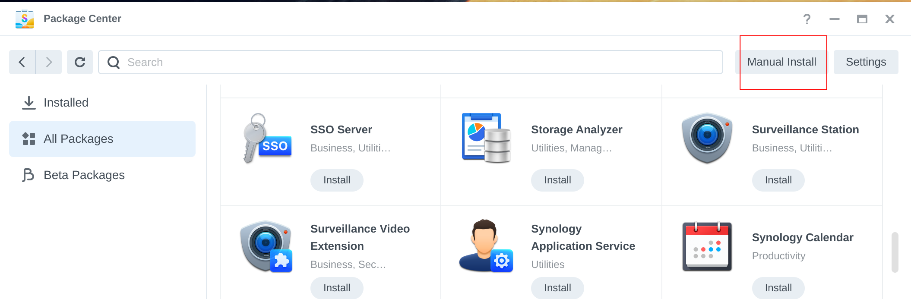The height and width of the screenshot is (299, 911).
Task: Focus the package Search field
Action: (x=411, y=62)
